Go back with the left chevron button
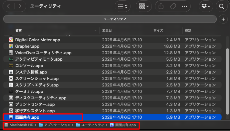Viewport: 230px width, 131px height. pos(9,6)
